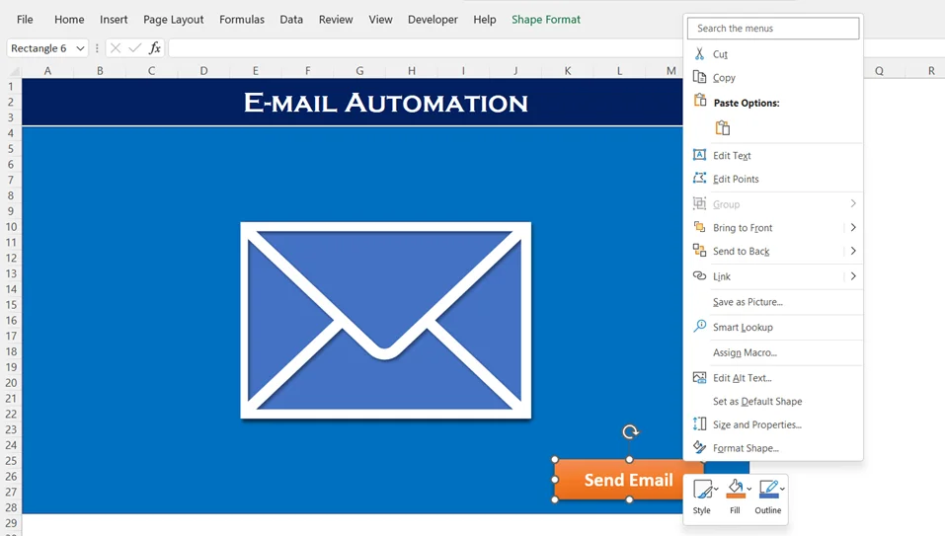
Task: Click the Insert Function fx icon
Action: (x=155, y=48)
